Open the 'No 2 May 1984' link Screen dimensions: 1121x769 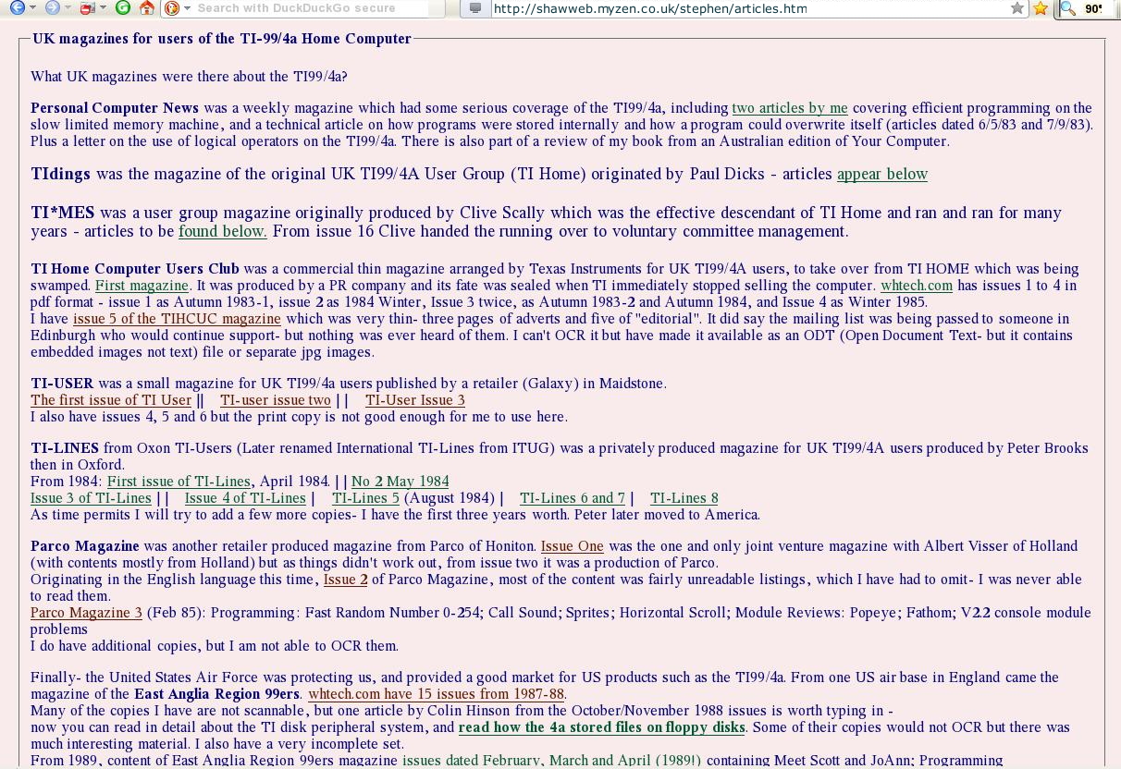[400, 482]
